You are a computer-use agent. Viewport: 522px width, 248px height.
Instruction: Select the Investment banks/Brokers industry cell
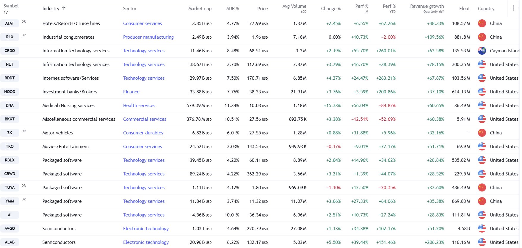coord(70,92)
